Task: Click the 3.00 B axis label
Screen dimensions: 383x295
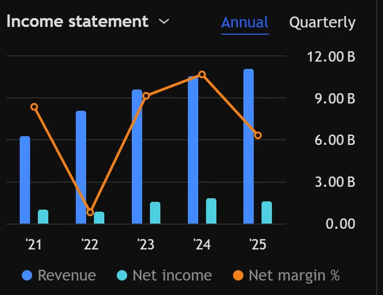Action: coord(335,182)
